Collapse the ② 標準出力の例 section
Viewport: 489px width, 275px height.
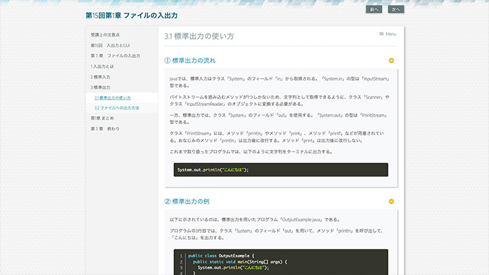[391, 202]
